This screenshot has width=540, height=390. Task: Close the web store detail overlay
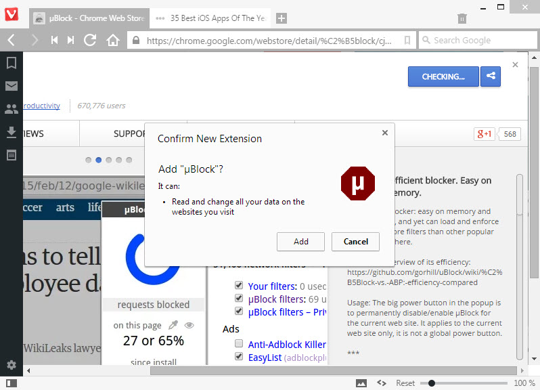tap(515, 64)
